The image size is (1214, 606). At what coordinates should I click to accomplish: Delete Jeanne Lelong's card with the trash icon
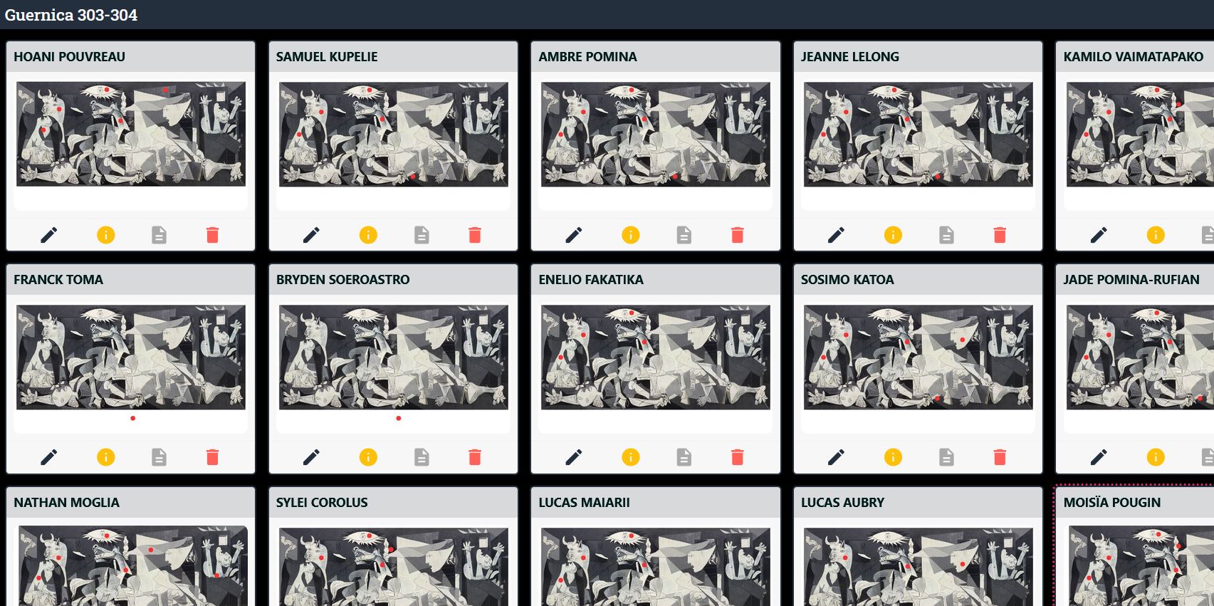(x=1000, y=235)
